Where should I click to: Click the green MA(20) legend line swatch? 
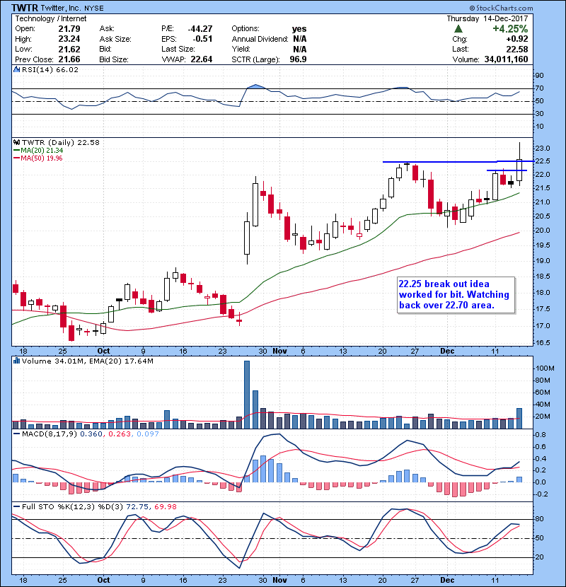pyautogui.click(x=17, y=151)
